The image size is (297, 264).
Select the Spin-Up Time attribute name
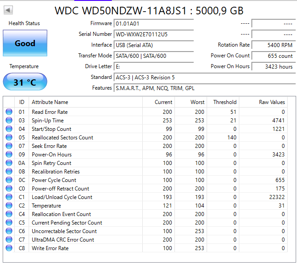tap(47, 121)
